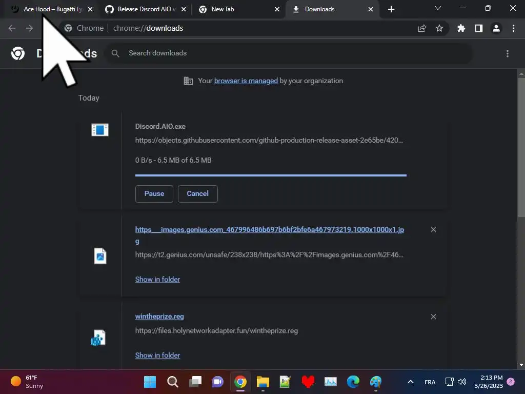
Task: Open the browser is managed link
Action: coord(246,81)
